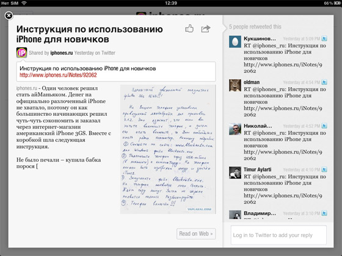Open the iphones.ru author name link
Viewport: 342px width, 256px height.
pyautogui.click(x=62, y=53)
